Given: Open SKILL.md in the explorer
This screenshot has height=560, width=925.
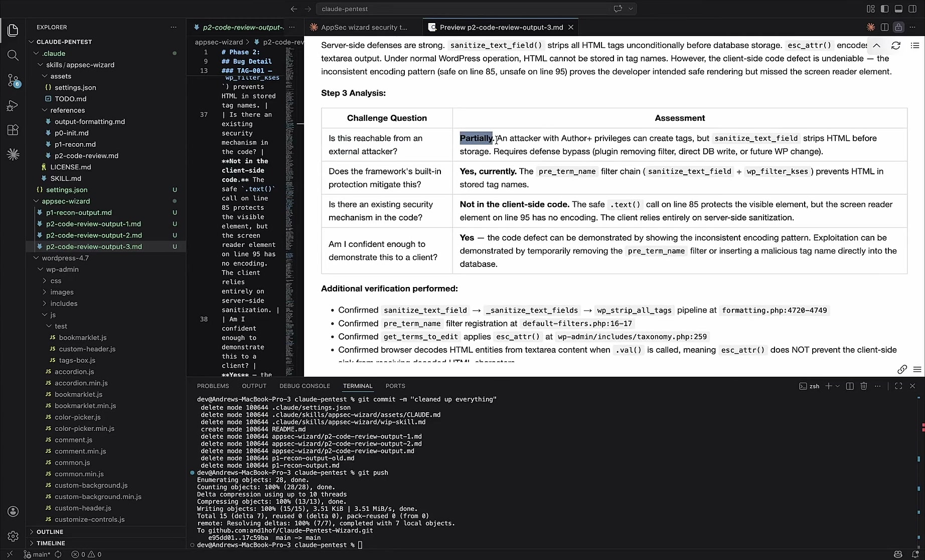Looking at the screenshot, I should pyautogui.click(x=66, y=178).
